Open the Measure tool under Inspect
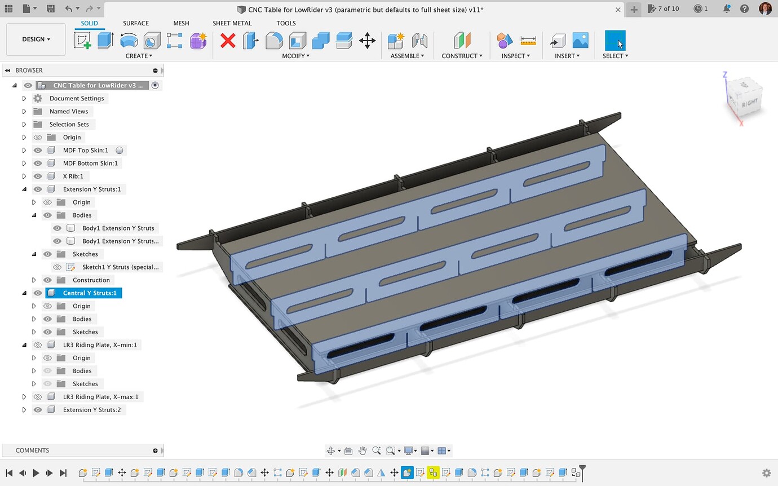The image size is (778, 486). [528, 41]
